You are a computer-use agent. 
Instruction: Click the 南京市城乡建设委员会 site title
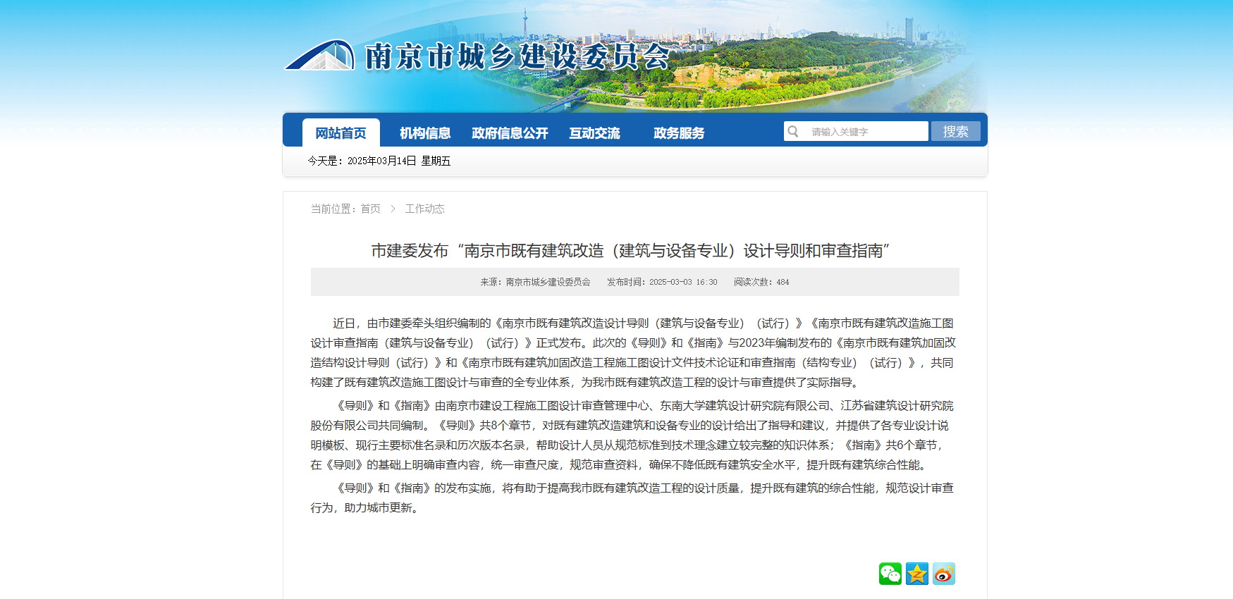tap(517, 56)
